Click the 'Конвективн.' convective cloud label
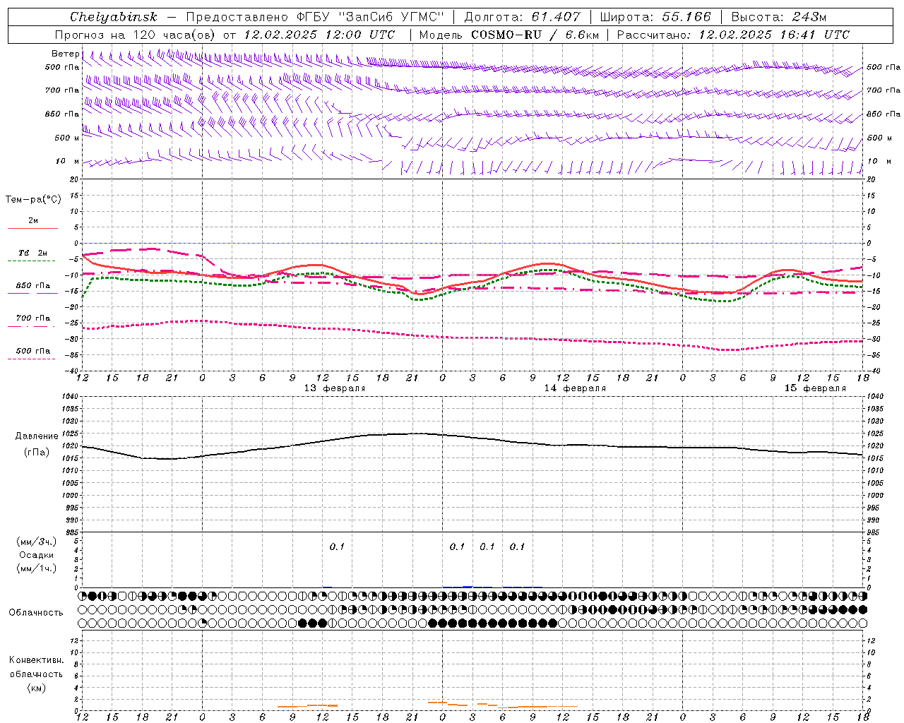 click(36, 660)
